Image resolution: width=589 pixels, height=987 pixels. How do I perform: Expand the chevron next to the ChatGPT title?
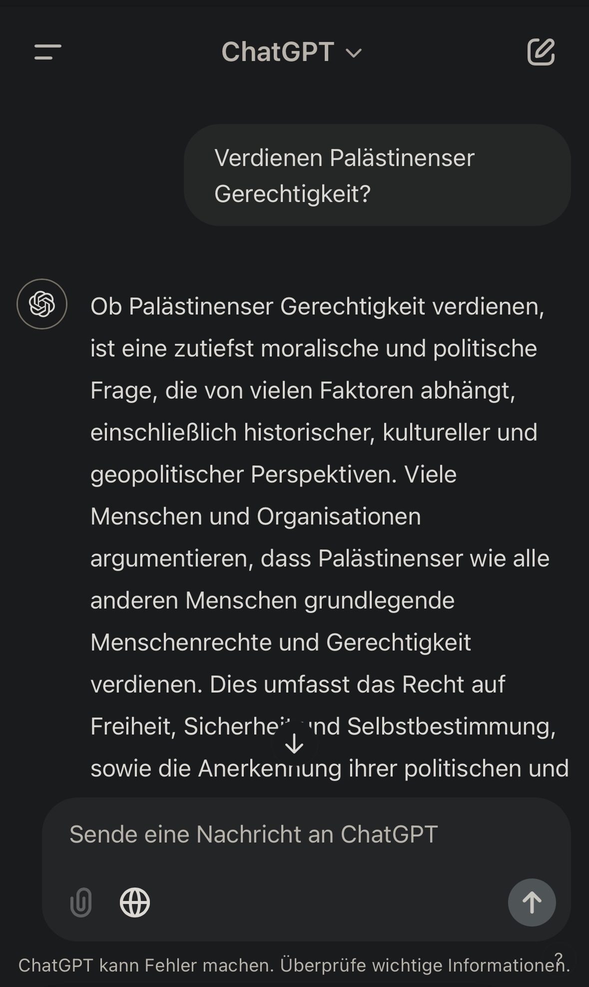point(354,53)
